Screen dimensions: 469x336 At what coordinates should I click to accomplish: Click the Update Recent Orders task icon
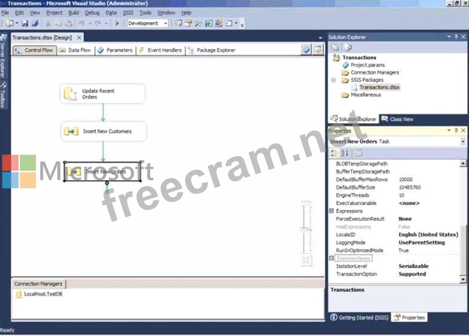(x=71, y=94)
